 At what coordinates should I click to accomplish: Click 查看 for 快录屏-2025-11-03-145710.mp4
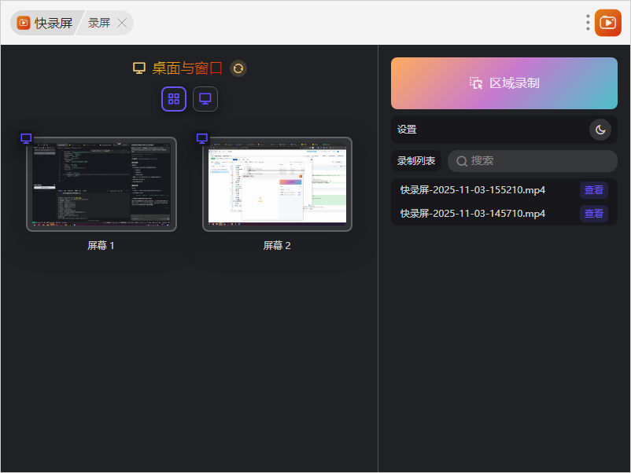click(593, 214)
